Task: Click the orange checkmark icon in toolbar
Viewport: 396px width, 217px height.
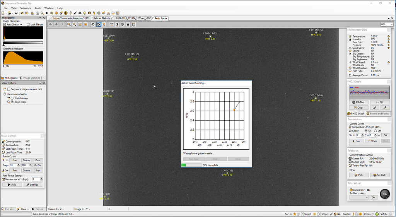Action: pyautogui.click(x=104, y=13)
